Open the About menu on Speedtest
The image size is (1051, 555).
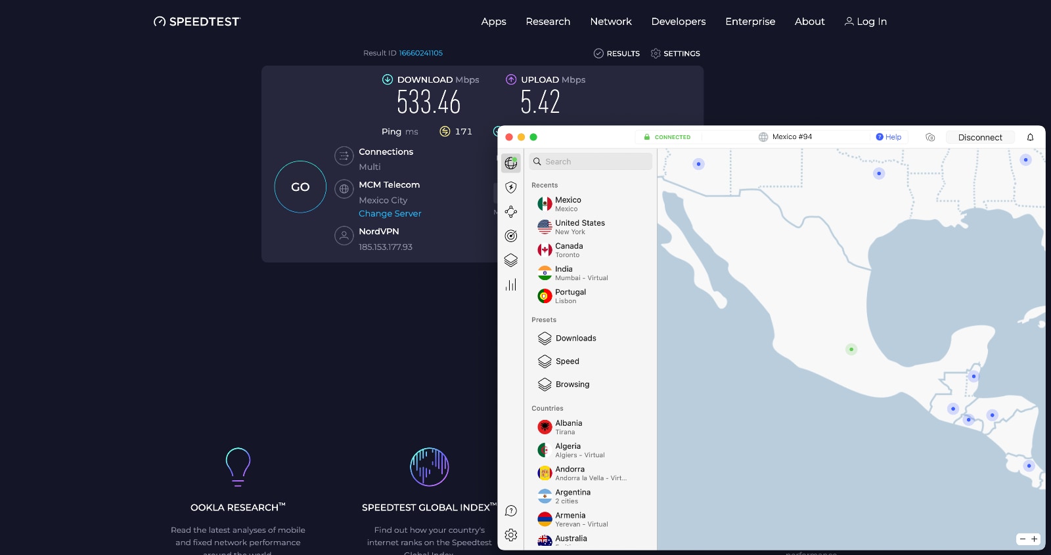(809, 22)
